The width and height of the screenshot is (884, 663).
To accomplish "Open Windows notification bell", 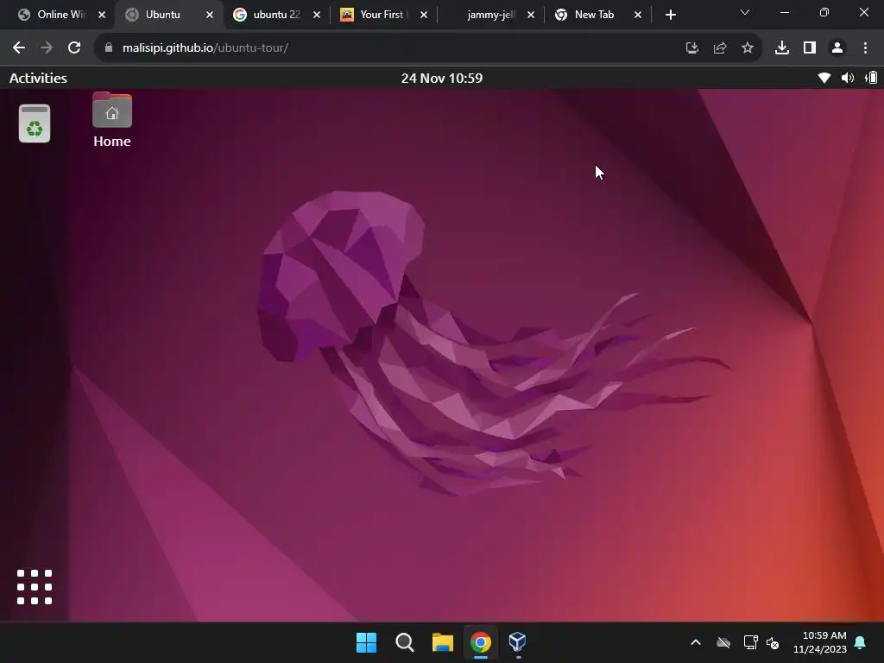I will (861, 642).
